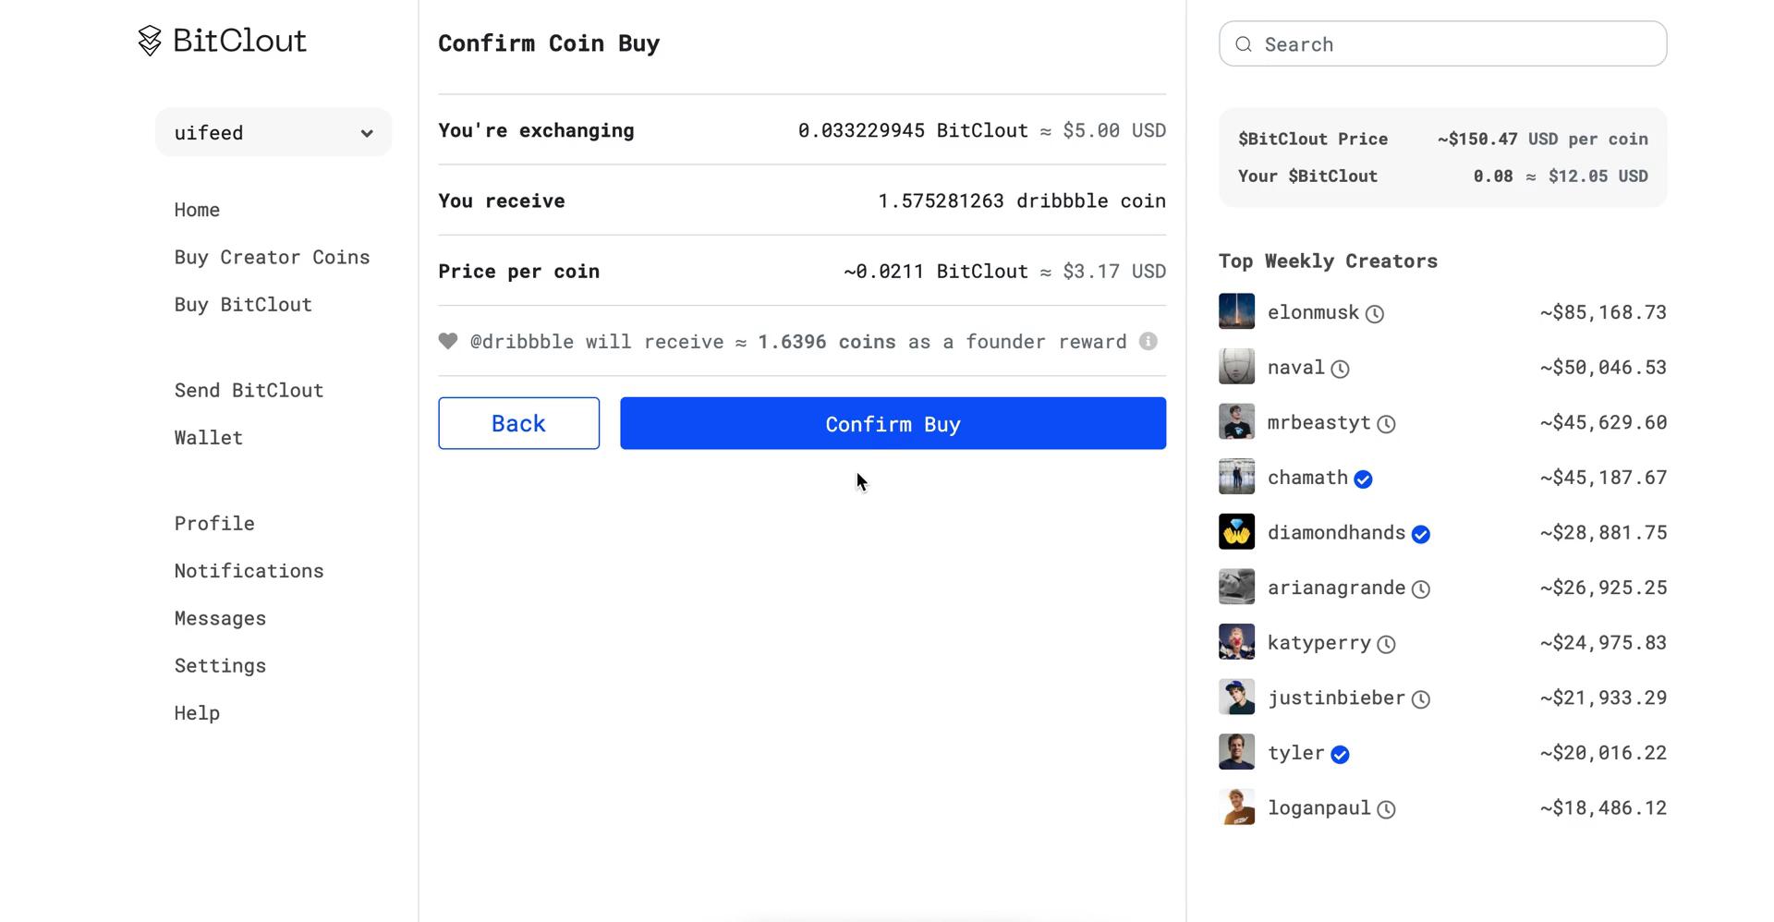1774x922 pixels.
Task: Click the founder reward info icon
Action: click(x=1148, y=342)
